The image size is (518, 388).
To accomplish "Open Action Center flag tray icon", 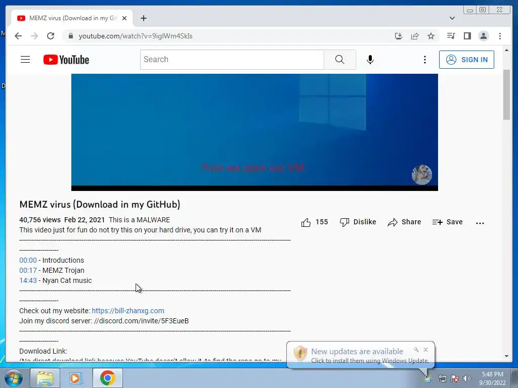I will (455, 378).
